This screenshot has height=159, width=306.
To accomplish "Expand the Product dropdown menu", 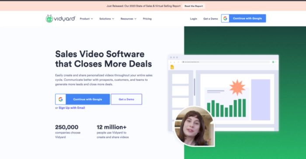I will pyautogui.click(x=86, y=19).
